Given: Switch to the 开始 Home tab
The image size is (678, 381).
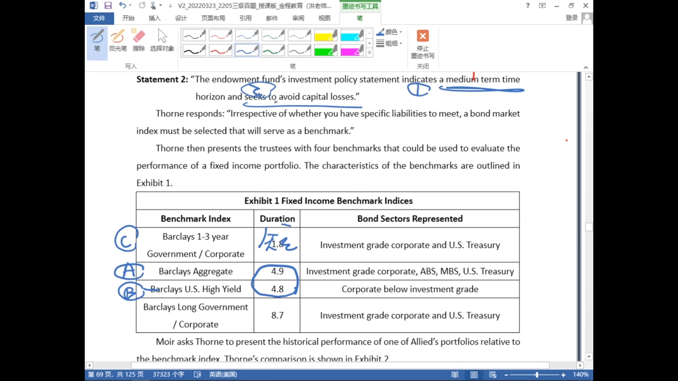Looking at the screenshot, I should [128, 18].
